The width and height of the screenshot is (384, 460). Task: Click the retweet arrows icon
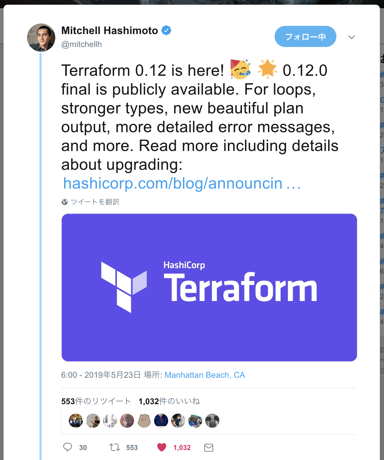(115, 447)
